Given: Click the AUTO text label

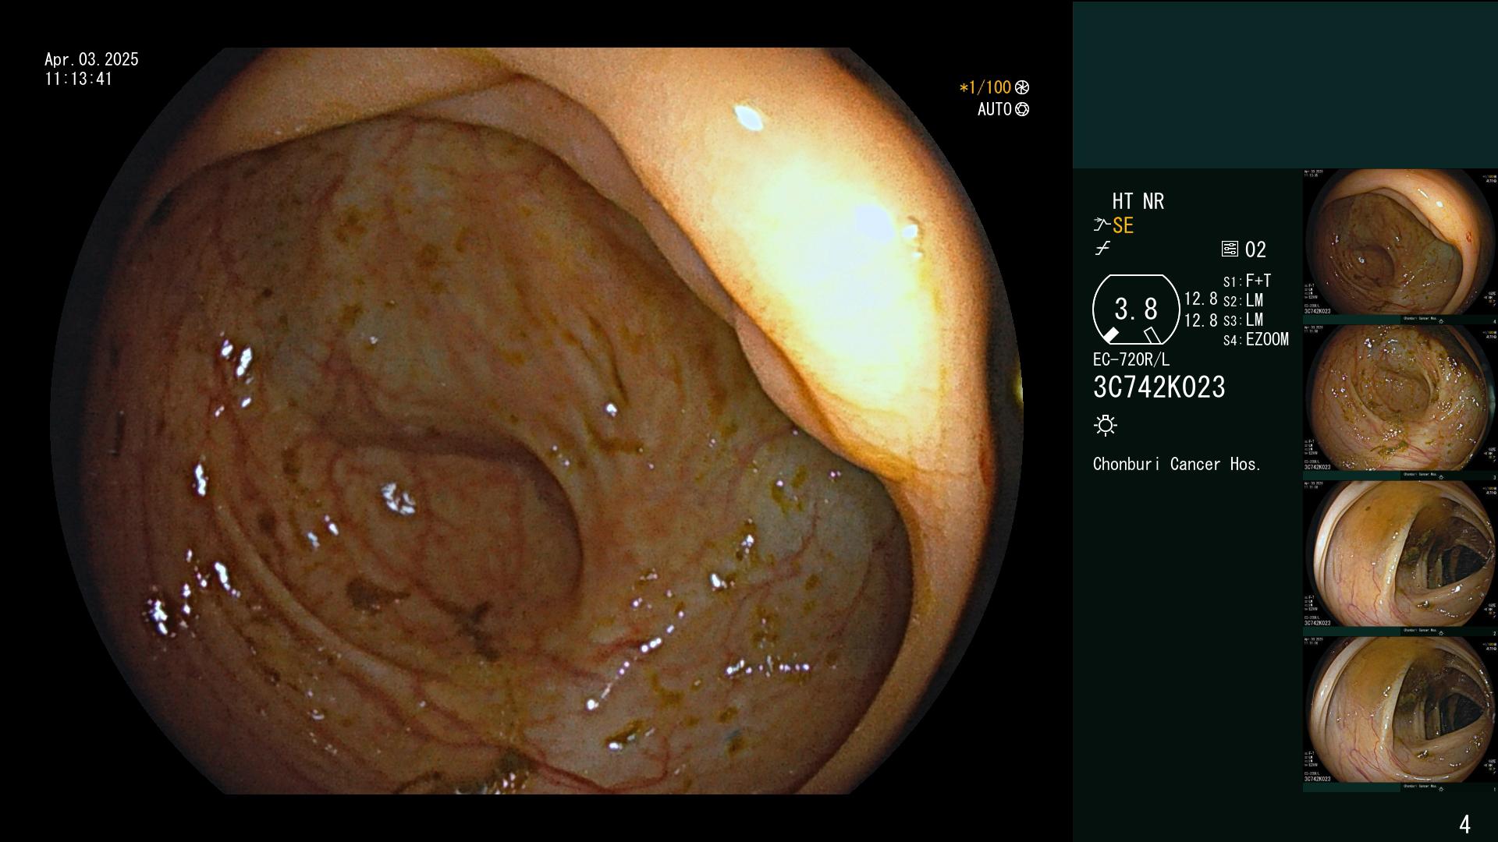Looking at the screenshot, I should (x=995, y=109).
